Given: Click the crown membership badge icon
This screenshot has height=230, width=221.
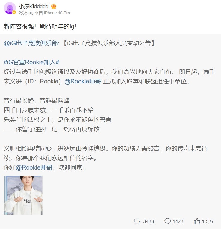Looking at the screenshot, I should [54, 7].
